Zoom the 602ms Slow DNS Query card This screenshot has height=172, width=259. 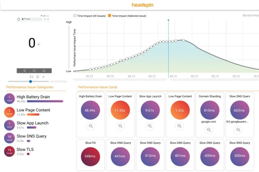click(237, 131)
